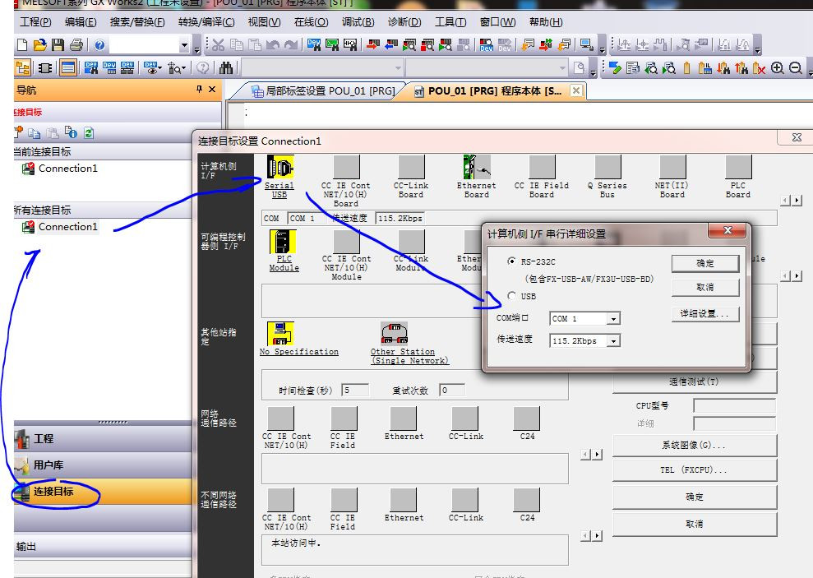This screenshot has height=578, width=813.
Task: Click the 重试次数 input field
Action: [451, 390]
